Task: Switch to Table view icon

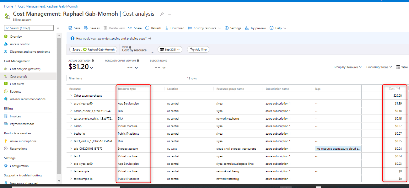Action: (x=398, y=67)
